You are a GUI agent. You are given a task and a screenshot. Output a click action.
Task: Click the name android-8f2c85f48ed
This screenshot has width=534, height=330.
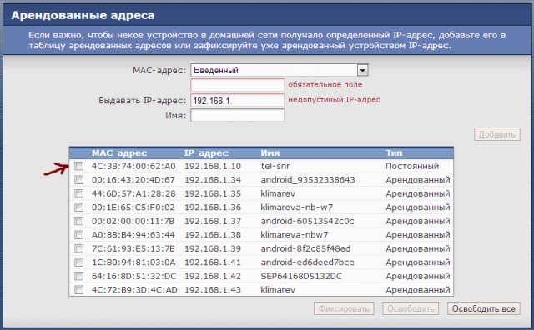pyautogui.click(x=305, y=248)
